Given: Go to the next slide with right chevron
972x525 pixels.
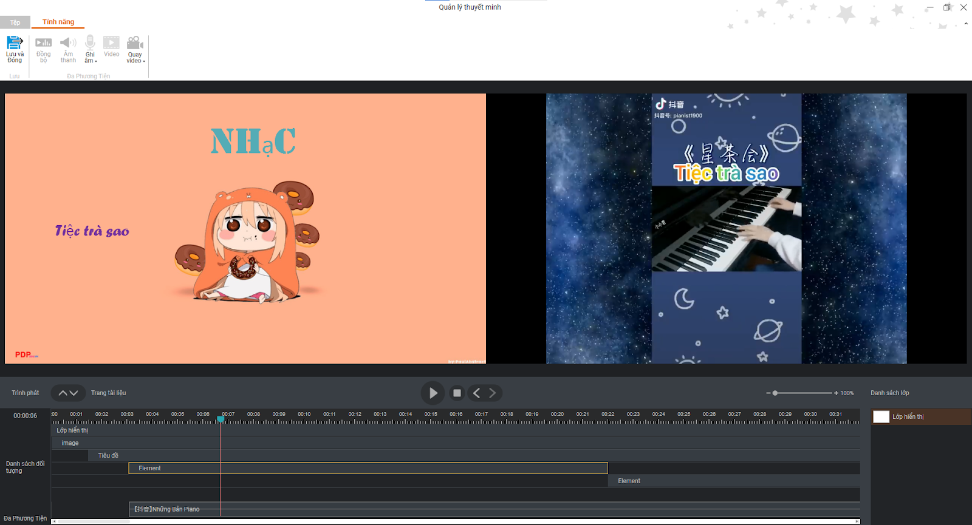Looking at the screenshot, I should pos(493,393).
